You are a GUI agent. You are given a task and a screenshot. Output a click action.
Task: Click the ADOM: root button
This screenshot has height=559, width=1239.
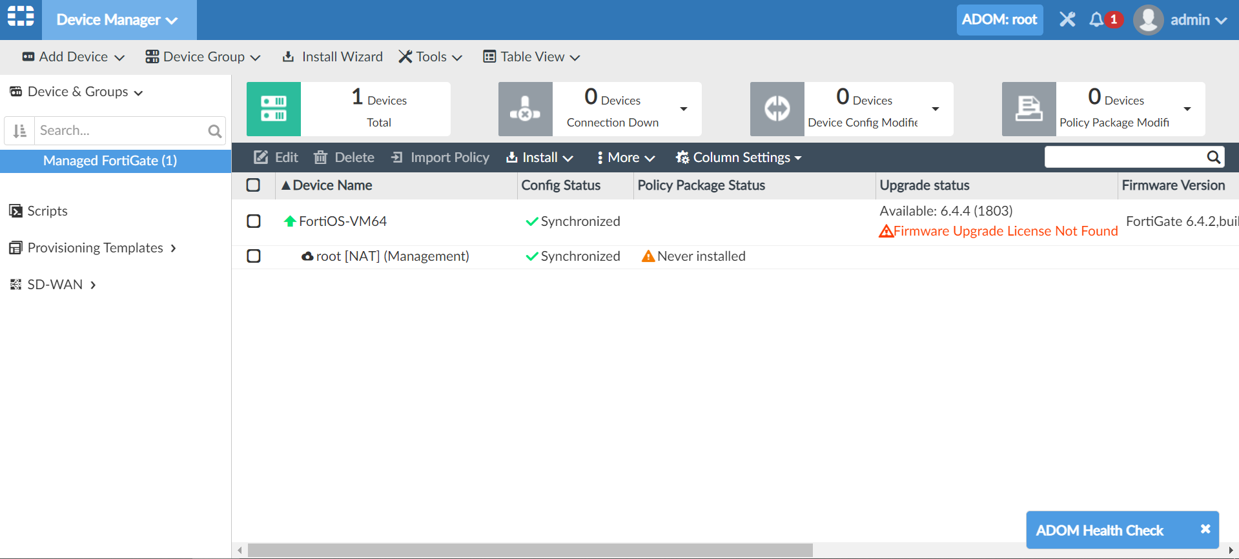[x=999, y=20]
